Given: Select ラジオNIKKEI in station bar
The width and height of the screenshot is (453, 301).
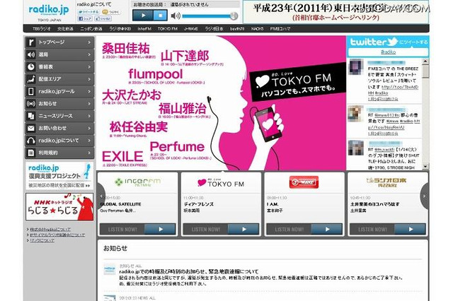Looking at the screenshot, I should [x=120, y=28].
